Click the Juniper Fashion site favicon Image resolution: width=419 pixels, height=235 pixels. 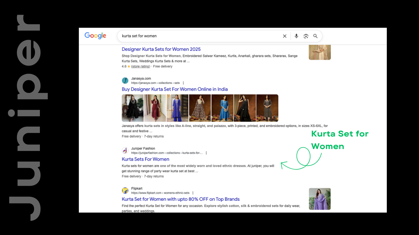tap(125, 151)
